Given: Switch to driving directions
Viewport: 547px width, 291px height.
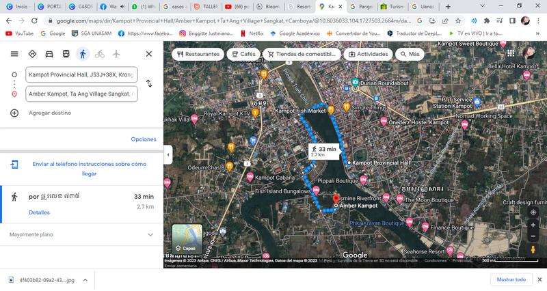Looking at the screenshot, I should (49, 54).
